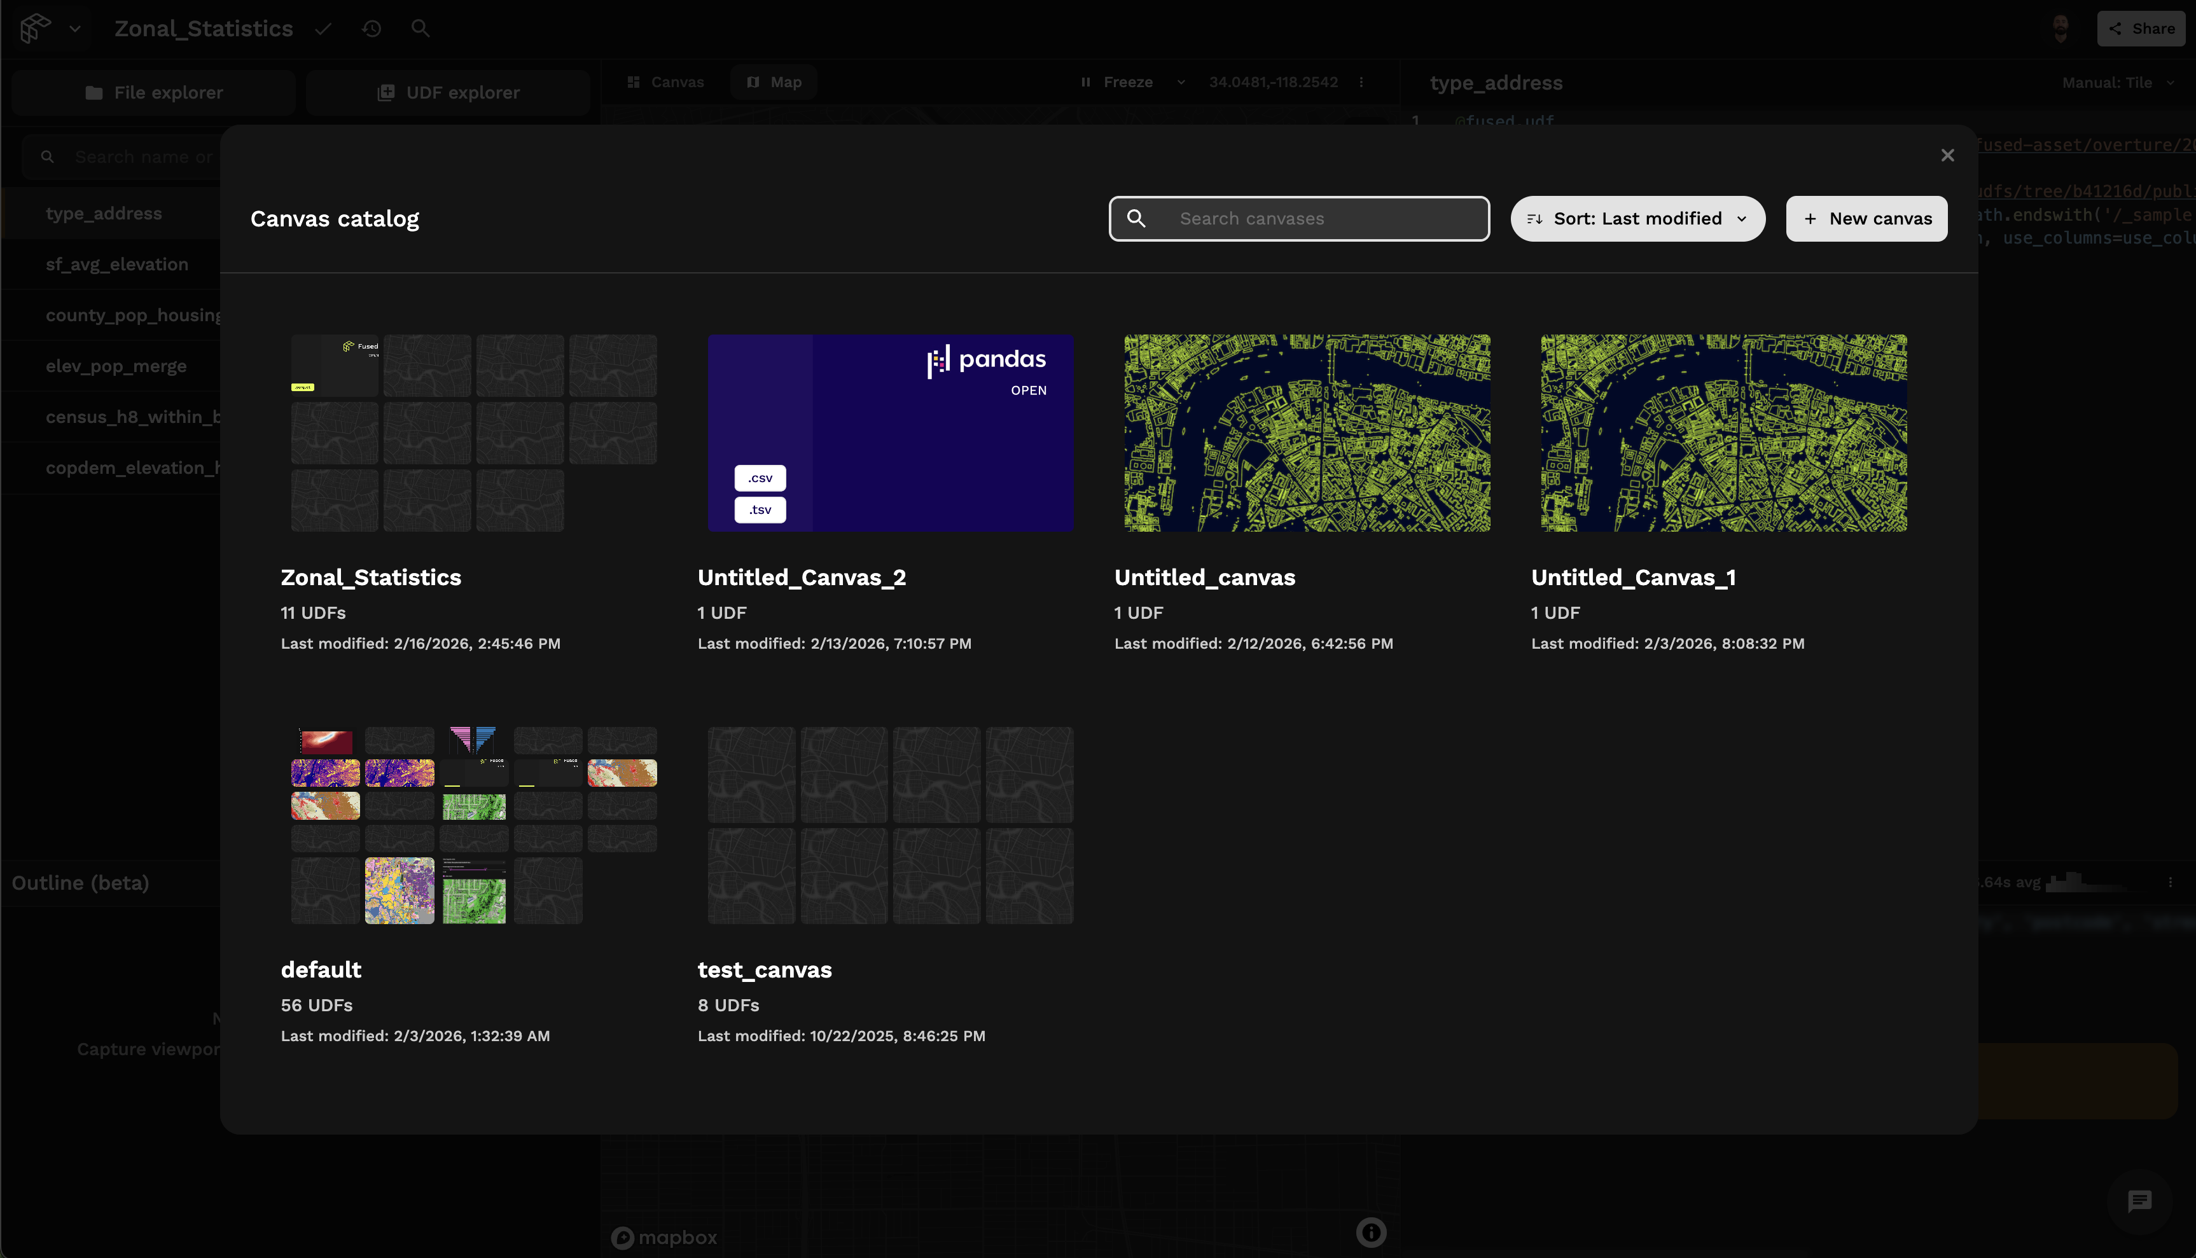The width and height of the screenshot is (2196, 1258).
Task: Click the map coordinates 34.0481,-118.2542
Action: tap(1273, 82)
